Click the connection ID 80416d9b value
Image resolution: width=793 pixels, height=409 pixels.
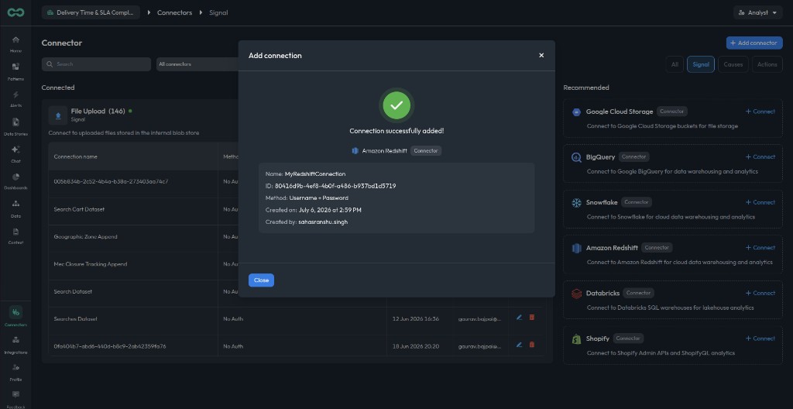pyautogui.click(x=335, y=186)
